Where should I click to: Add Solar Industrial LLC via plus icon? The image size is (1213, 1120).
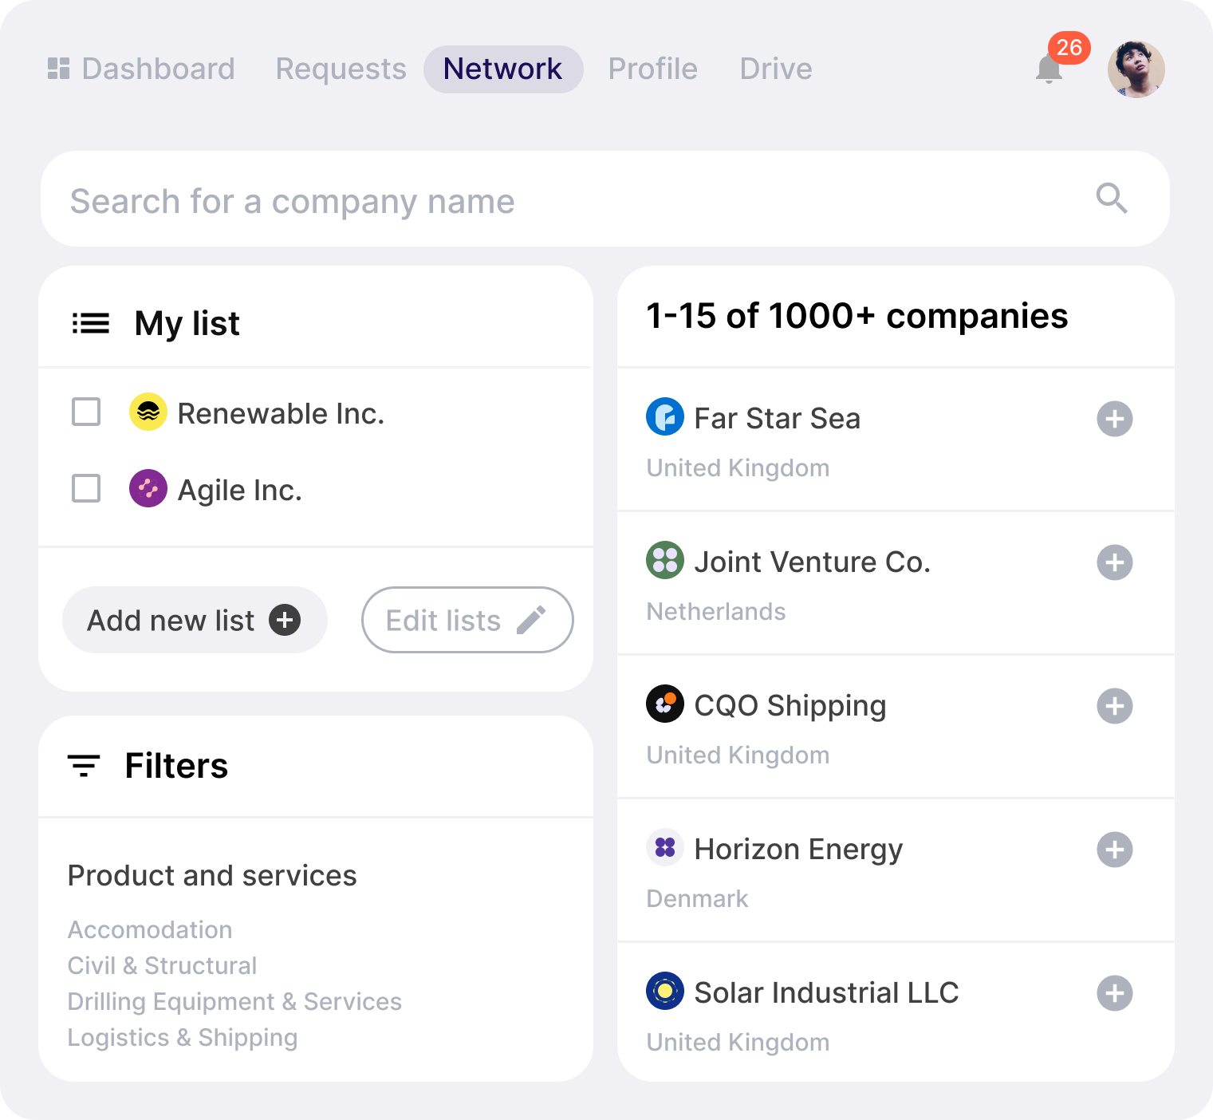[x=1114, y=993]
